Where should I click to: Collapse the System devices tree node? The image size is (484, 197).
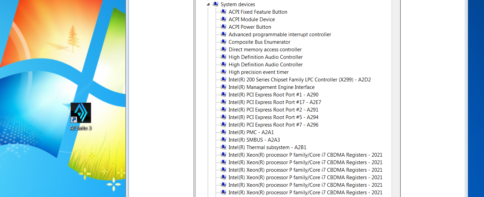point(208,4)
